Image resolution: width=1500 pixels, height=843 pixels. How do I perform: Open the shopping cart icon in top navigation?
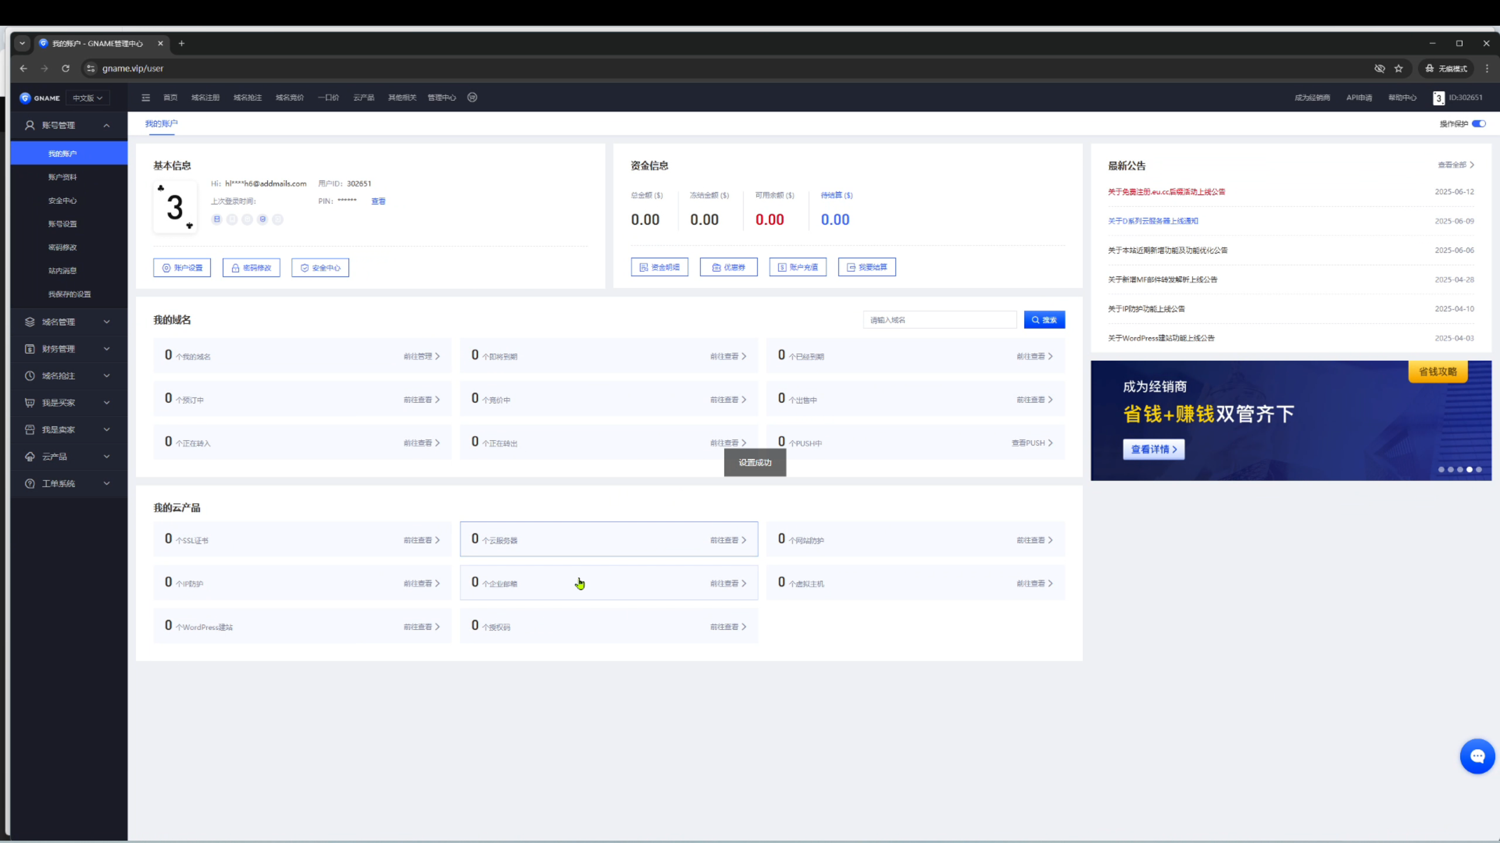tap(472, 97)
